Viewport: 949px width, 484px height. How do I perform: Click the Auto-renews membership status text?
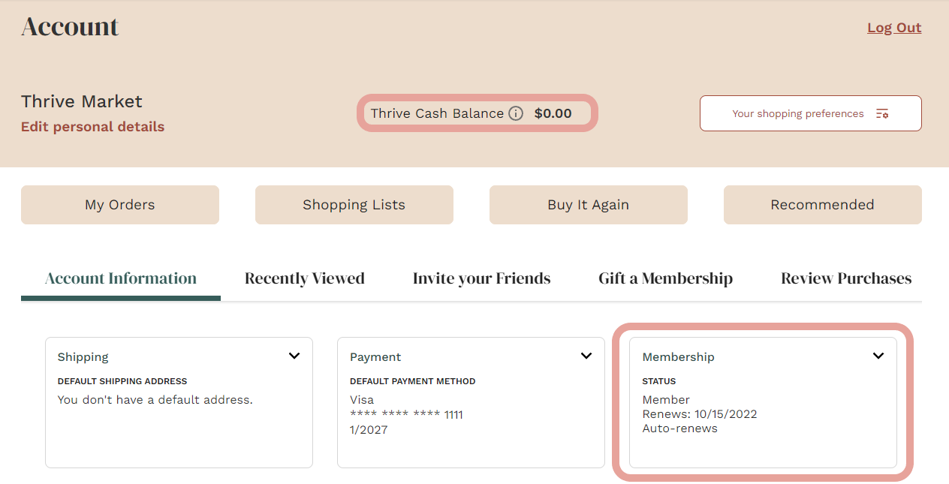(x=679, y=428)
